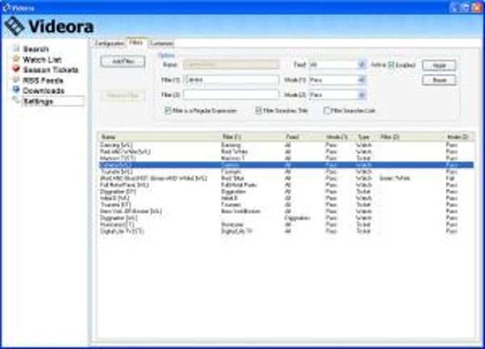Click the Add Filter button
The height and width of the screenshot is (349, 485).
click(x=123, y=61)
